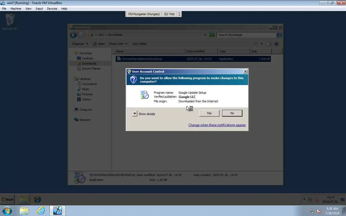Sort by Type column header
This screenshot has height=216, width=346.
point(234,51)
